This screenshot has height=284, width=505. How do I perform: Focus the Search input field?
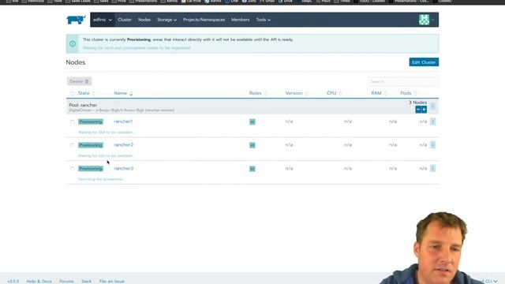tap(403, 81)
